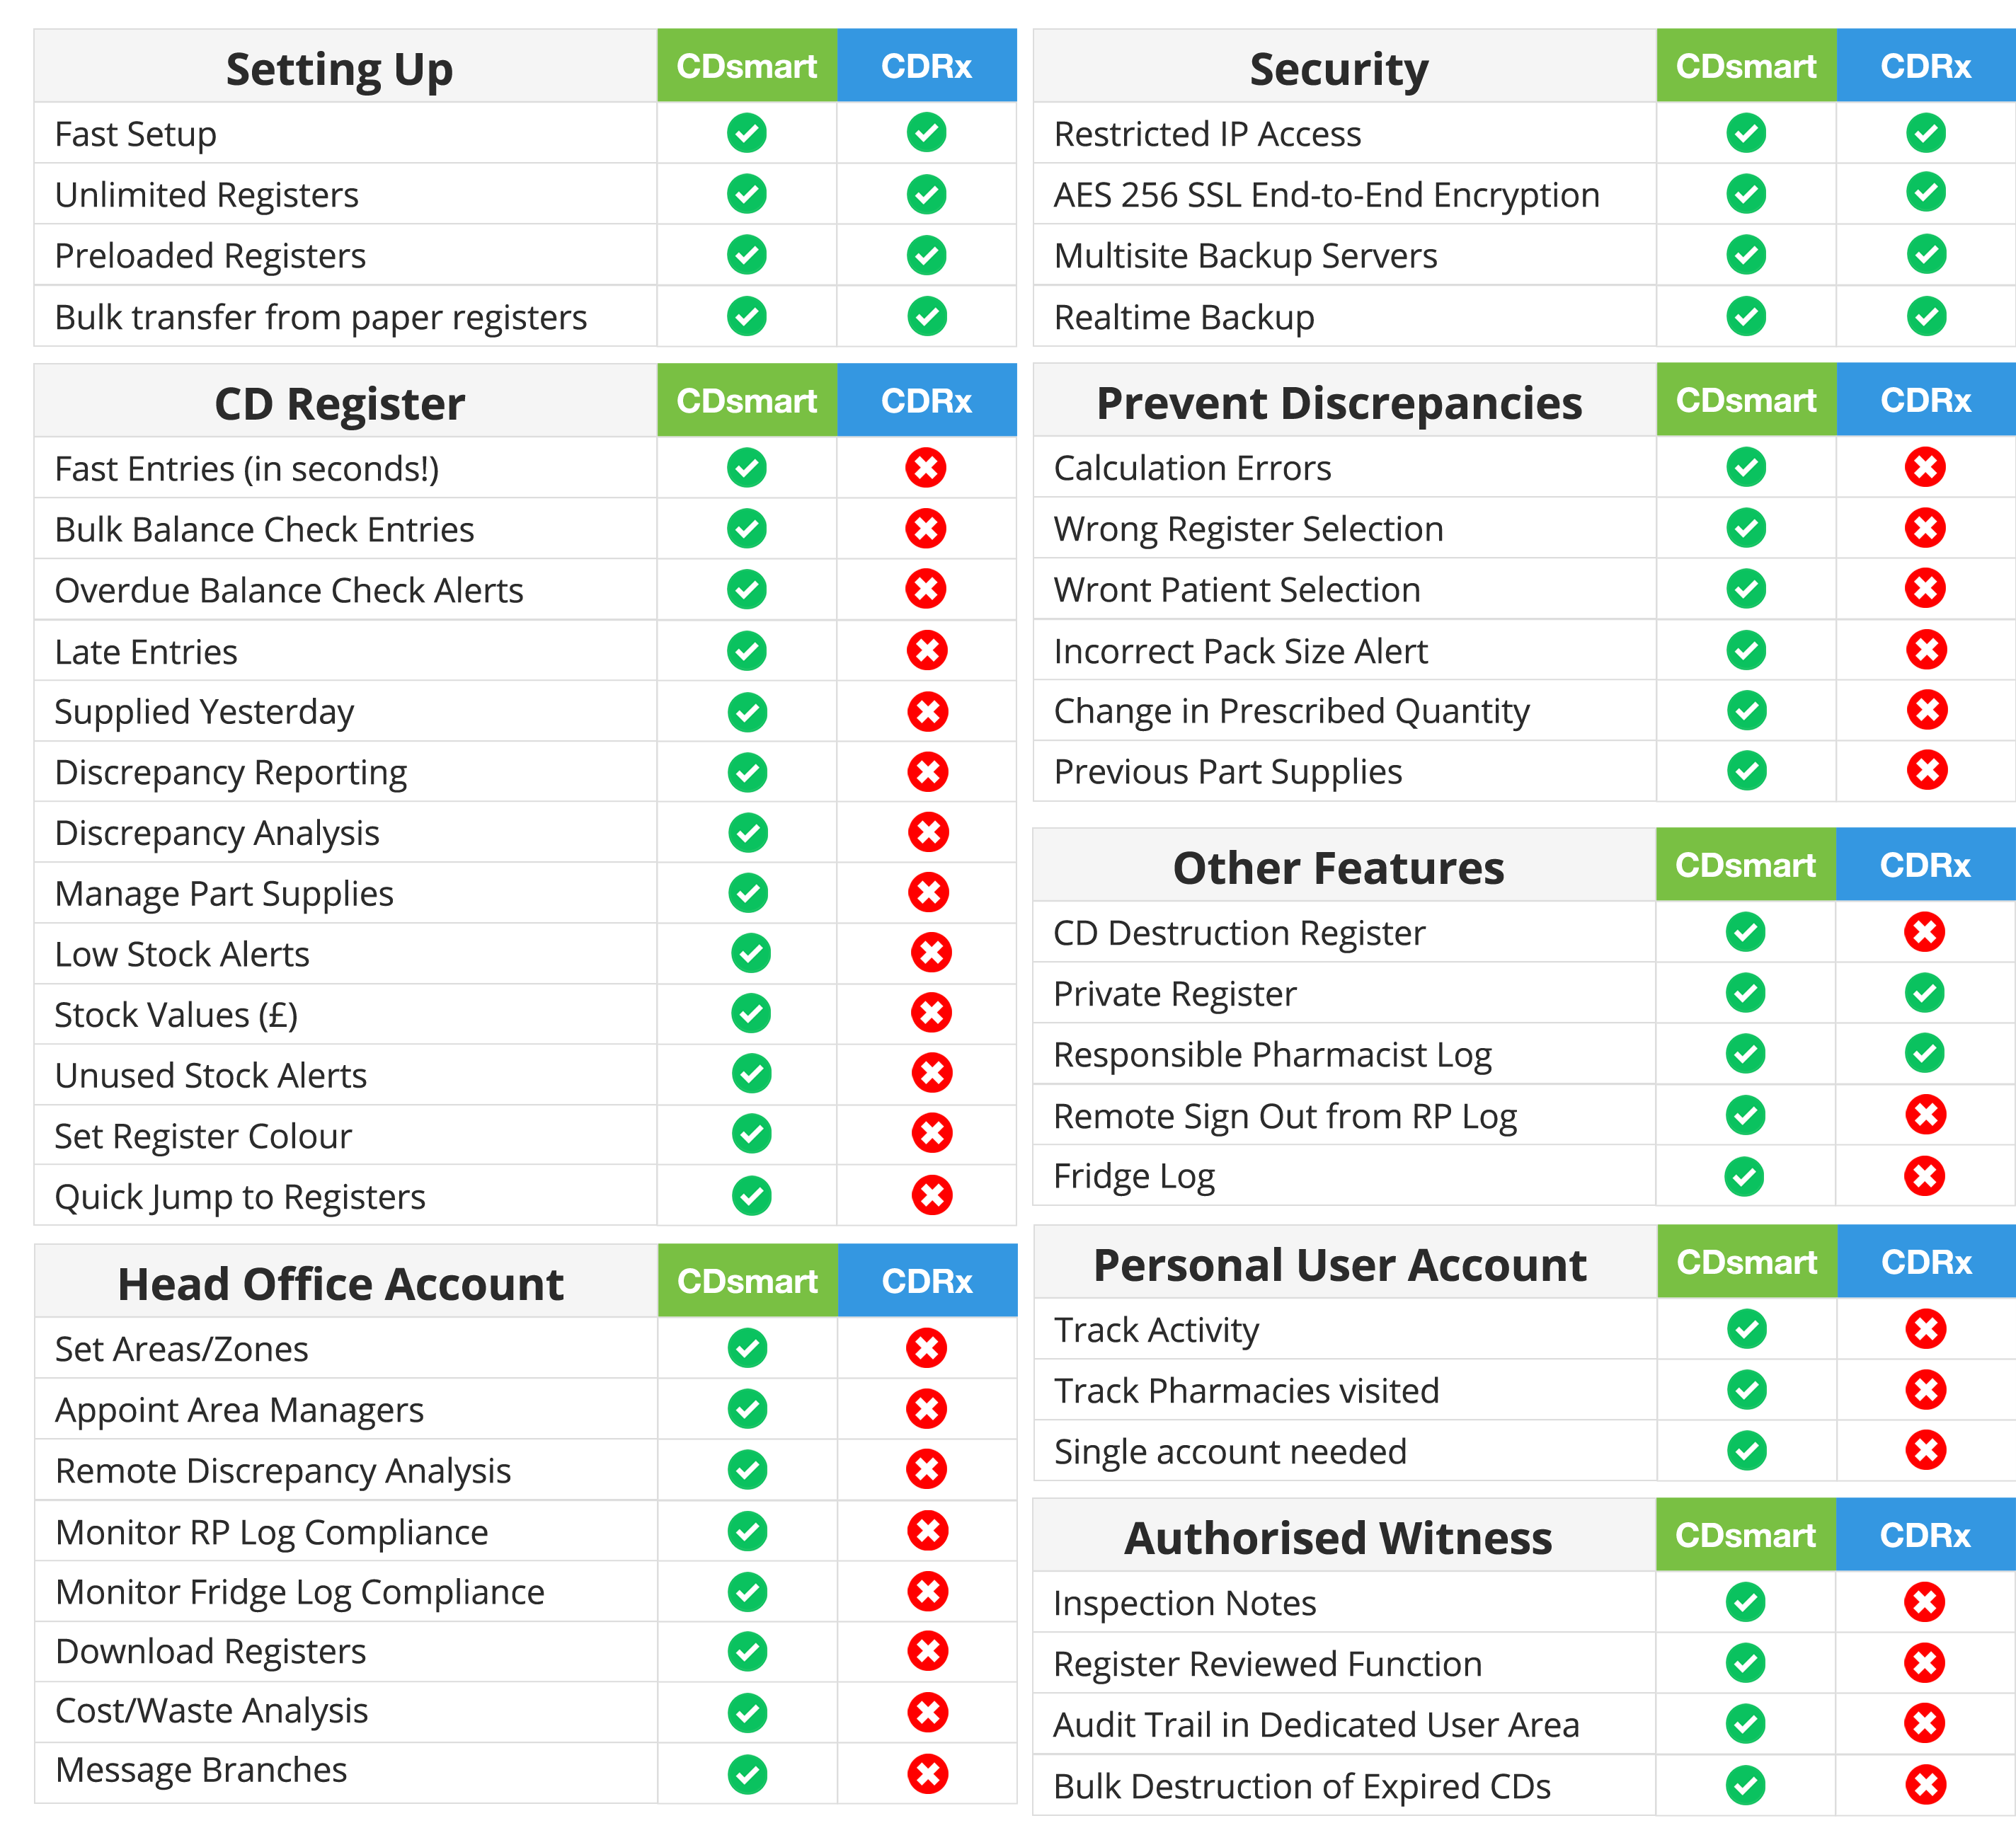This screenshot has height=1823, width=2016.
Task: Click the CDRx header in the Security table
Action: [x=1925, y=66]
